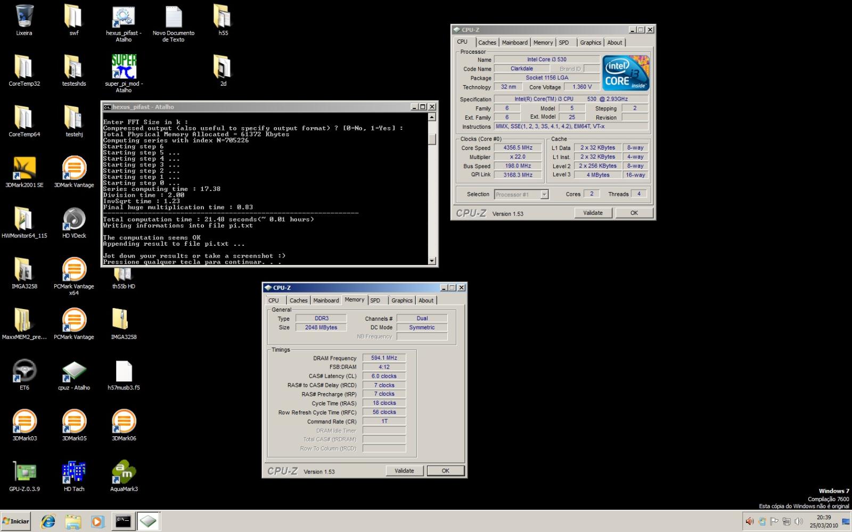Switch to CPU tab in lower CPU-Z window
The height and width of the screenshot is (532, 852).
274,301
